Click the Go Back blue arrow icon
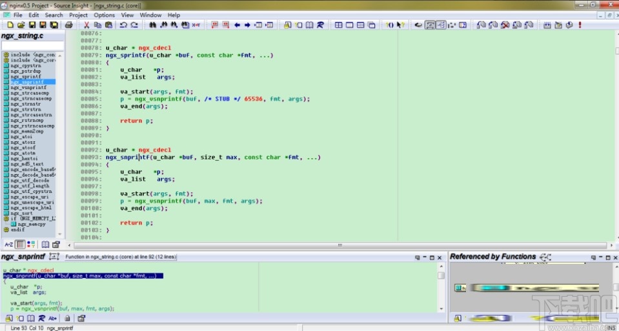 click(x=236, y=25)
